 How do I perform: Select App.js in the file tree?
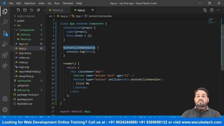pos(22,48)
